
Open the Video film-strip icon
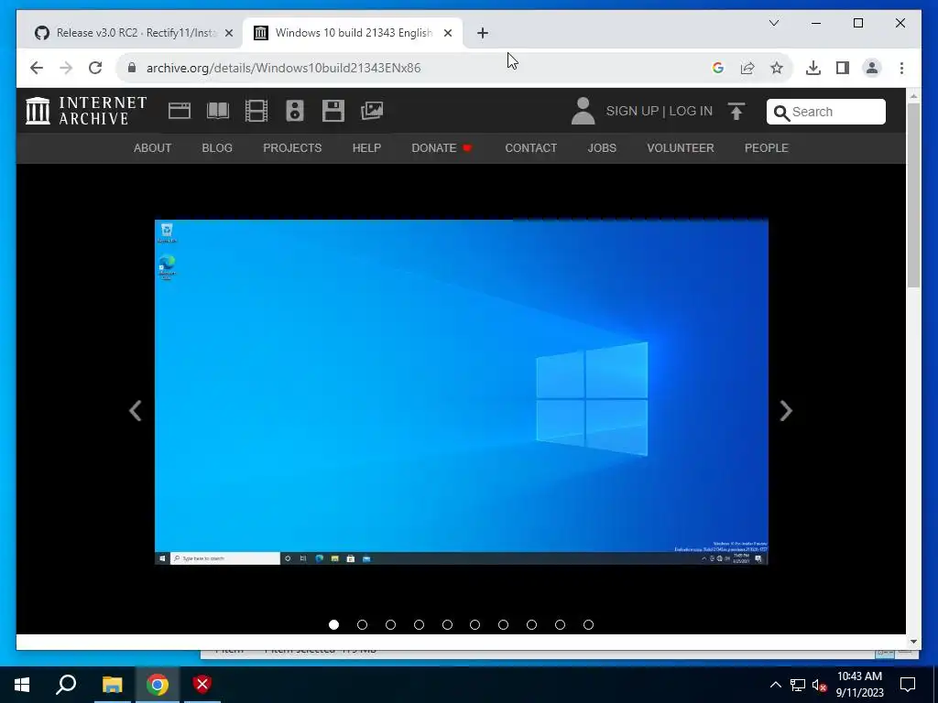coord(256,111)
